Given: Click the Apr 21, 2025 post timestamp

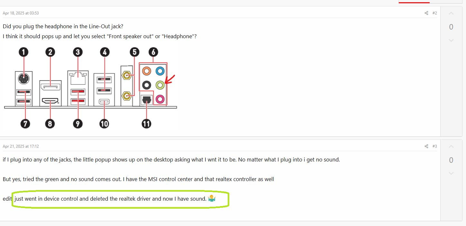Looking at the screenshot, I should point(21,146).
